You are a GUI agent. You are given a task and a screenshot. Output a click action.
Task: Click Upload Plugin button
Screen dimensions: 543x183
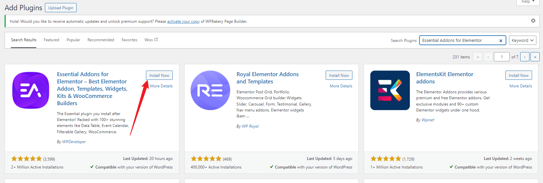click(61, 8)
